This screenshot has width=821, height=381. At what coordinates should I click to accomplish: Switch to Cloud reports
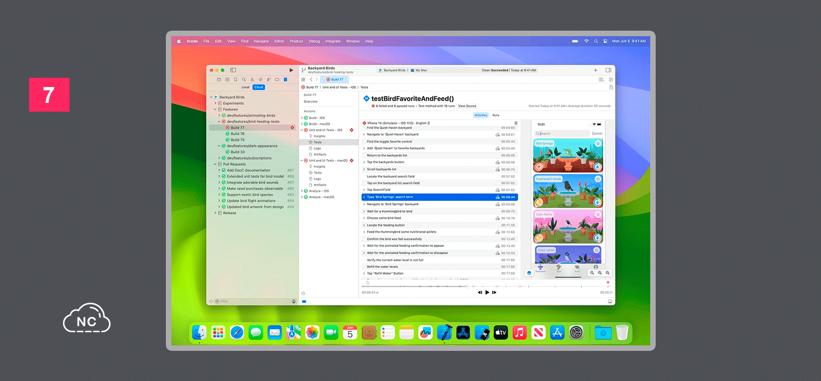(258, 87)
